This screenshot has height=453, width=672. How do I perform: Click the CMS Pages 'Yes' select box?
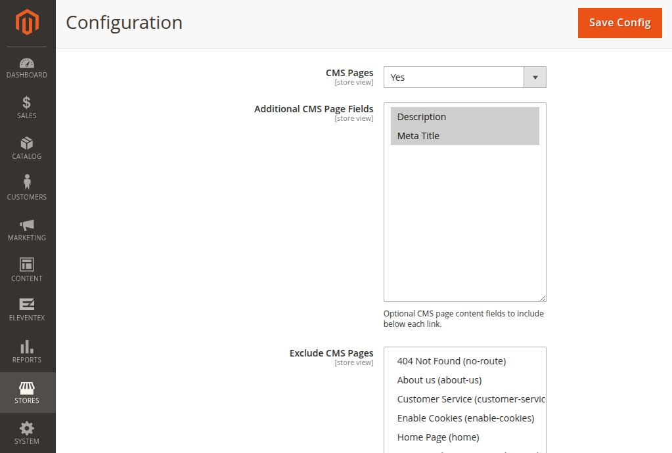[x=453, y=77]
